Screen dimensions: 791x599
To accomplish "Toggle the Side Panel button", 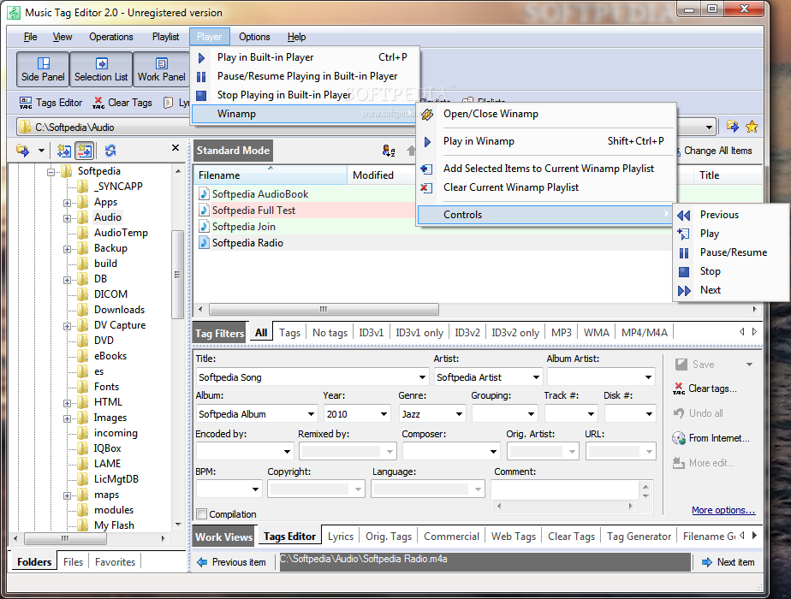I will pyautogui.click(x=43, y=69).
